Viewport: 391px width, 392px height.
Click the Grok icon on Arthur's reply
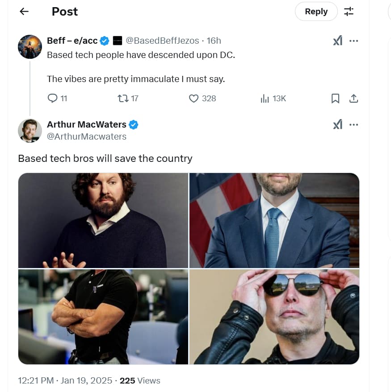pos(338,124)
